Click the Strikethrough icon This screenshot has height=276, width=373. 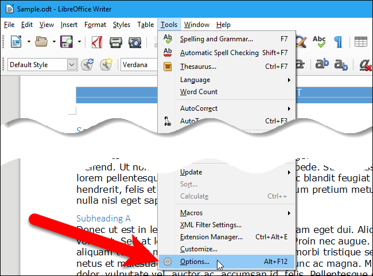[x=300, y=64]
